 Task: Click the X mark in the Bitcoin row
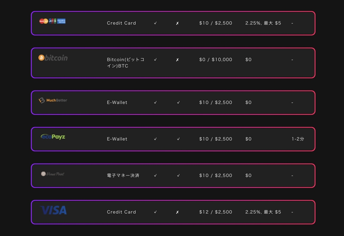(x=177, y=60)
